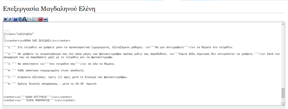Click the 'ΤΕΛΟΣ ΜΗΝΥΜΑΤΟΣ' line
The width and height of the screenshot is (288, 109).
click(39, 100)
